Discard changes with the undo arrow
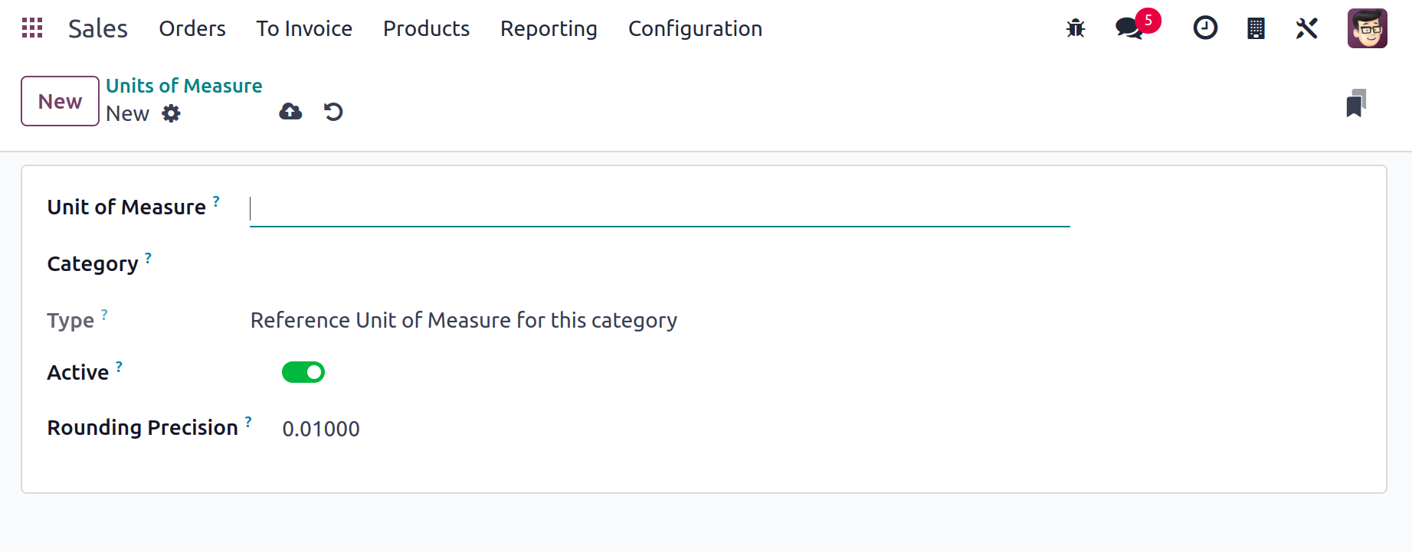The image size is (1412, 552). pos(333,112)
